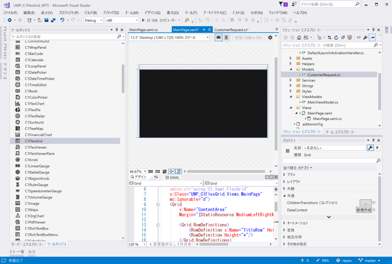
Task: Expand the レイアウト property category
Action: (x=284, y=181)
